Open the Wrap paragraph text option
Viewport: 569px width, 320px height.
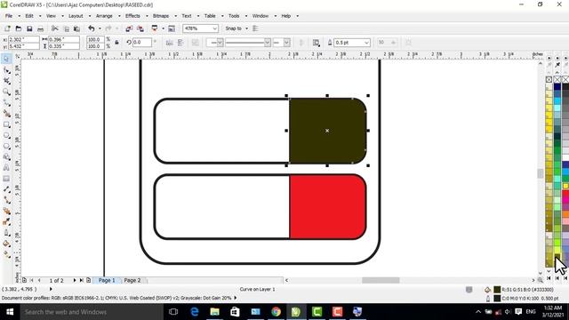(317, 43)
